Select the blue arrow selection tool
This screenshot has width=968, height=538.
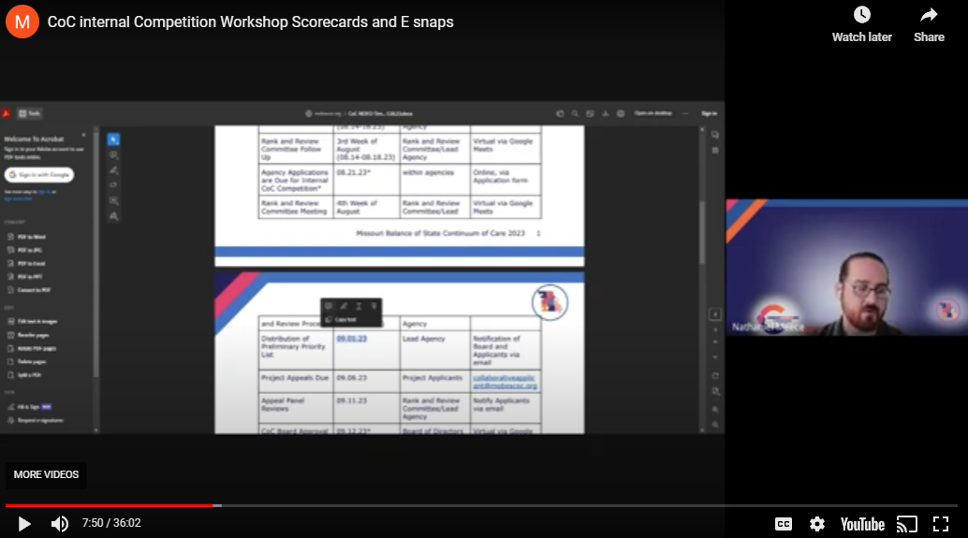coord(113,139)
